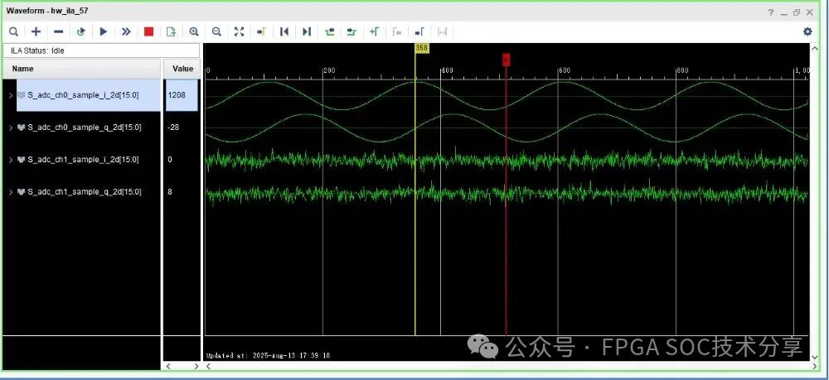This screenshot has height=380, width=829.
Task: Go to next transition
Action: tap(351, 31)
